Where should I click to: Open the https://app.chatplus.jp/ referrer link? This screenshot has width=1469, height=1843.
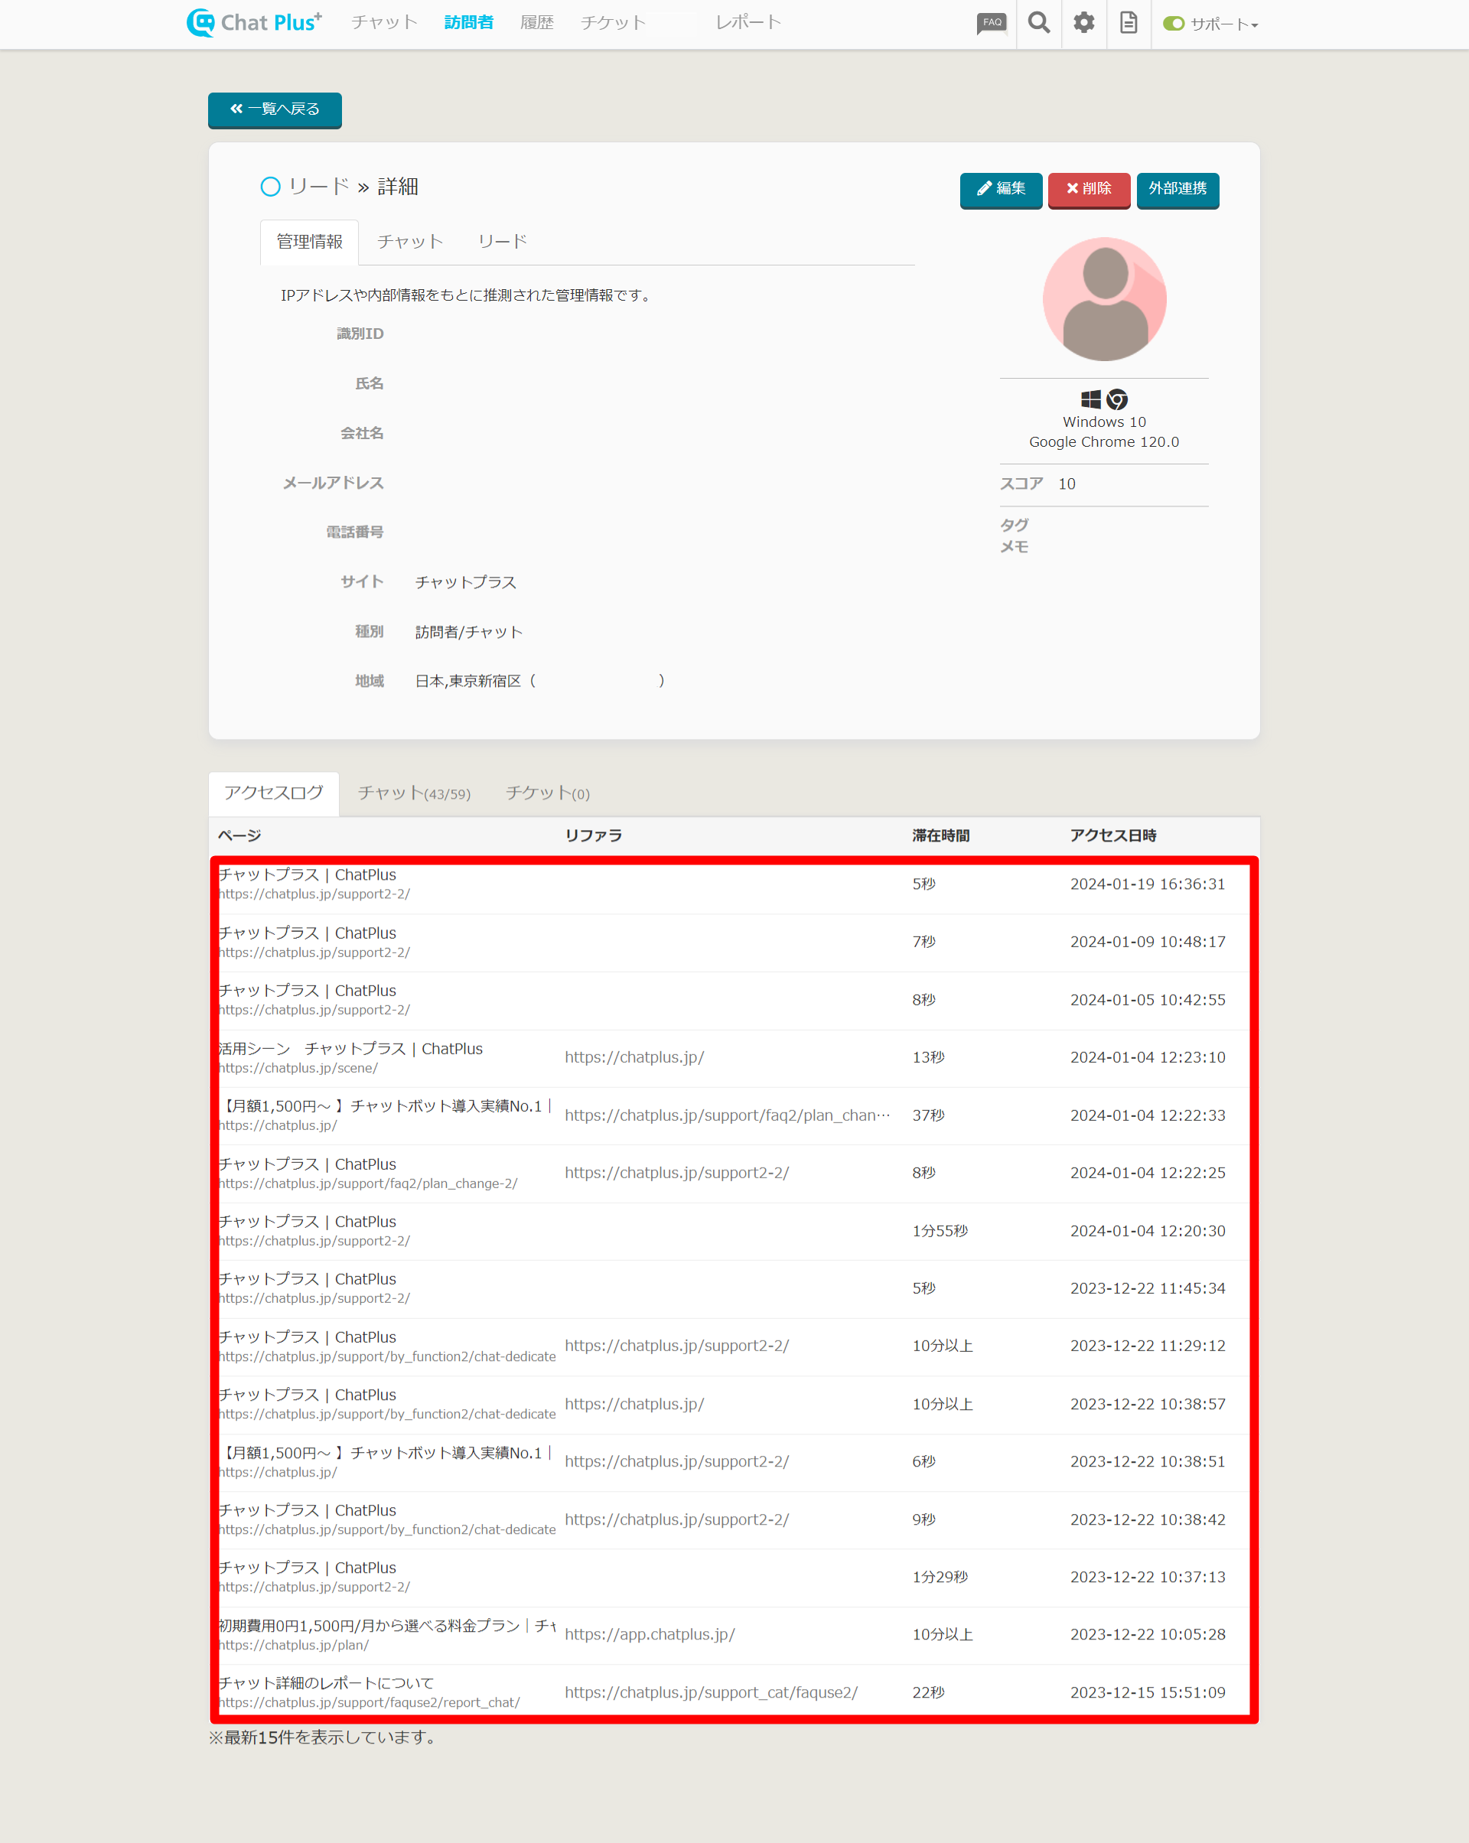tap(650, 1634)
